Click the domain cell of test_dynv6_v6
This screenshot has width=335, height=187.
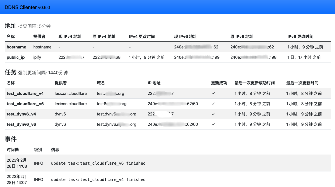click(x=116, y=124)
